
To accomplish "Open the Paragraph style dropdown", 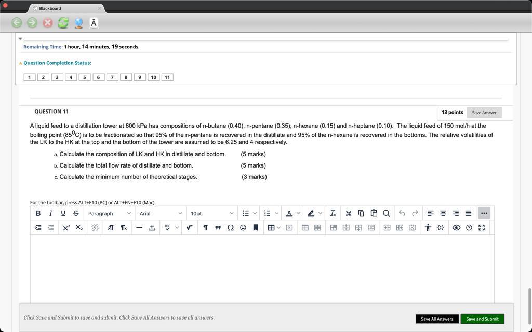I will 109,213.
